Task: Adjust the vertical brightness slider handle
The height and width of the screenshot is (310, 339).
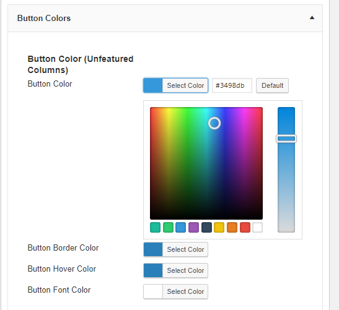Action: tap(286, 139)
